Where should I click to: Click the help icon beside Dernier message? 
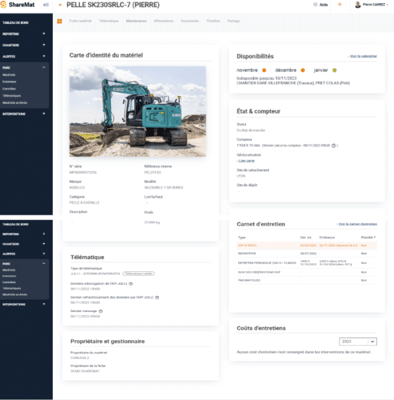click(101, 311)
